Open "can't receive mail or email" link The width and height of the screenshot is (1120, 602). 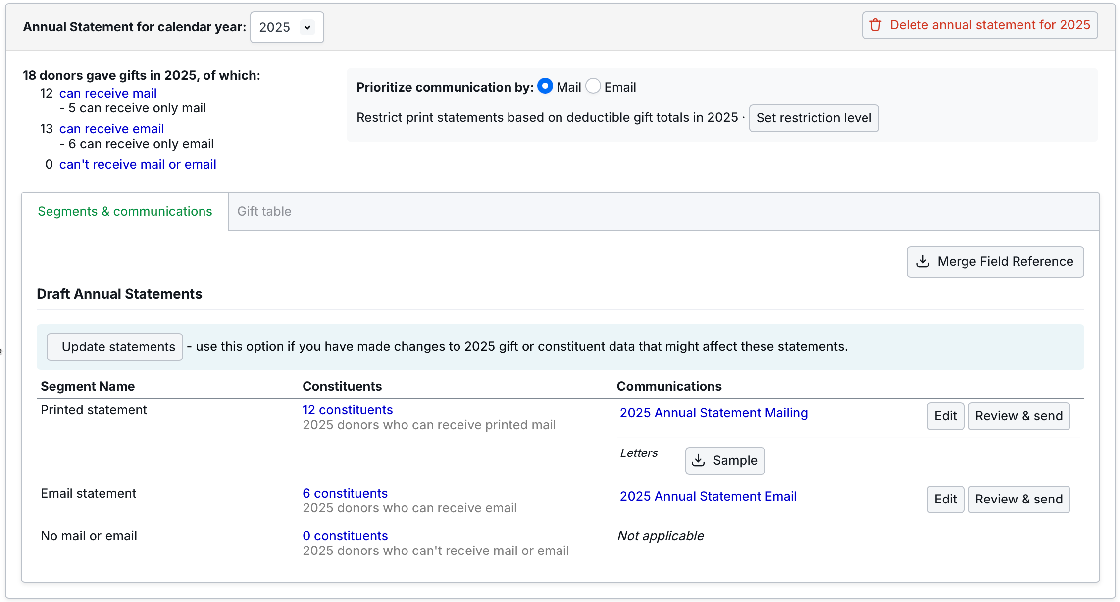tap(138, 164)
